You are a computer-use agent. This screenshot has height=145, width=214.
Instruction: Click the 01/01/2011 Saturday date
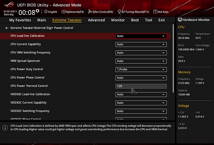[10, 13]
